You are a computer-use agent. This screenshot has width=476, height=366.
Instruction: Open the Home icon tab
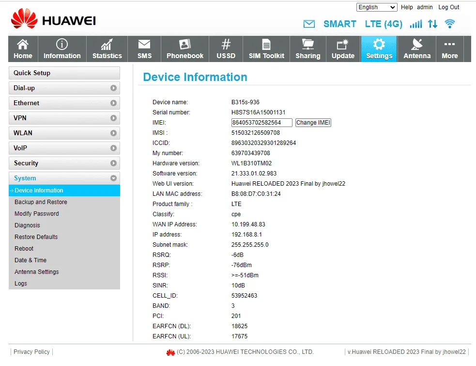click(x=23, y=49)
